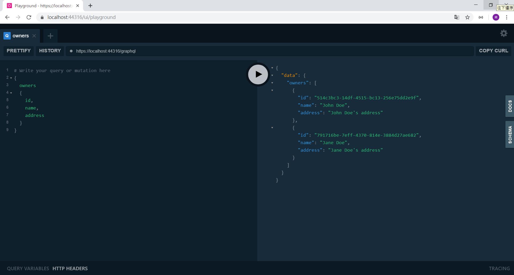The height and width of the screenshot is (275, 514).
Task: Select the owners query tab
Action: [20, 36]
